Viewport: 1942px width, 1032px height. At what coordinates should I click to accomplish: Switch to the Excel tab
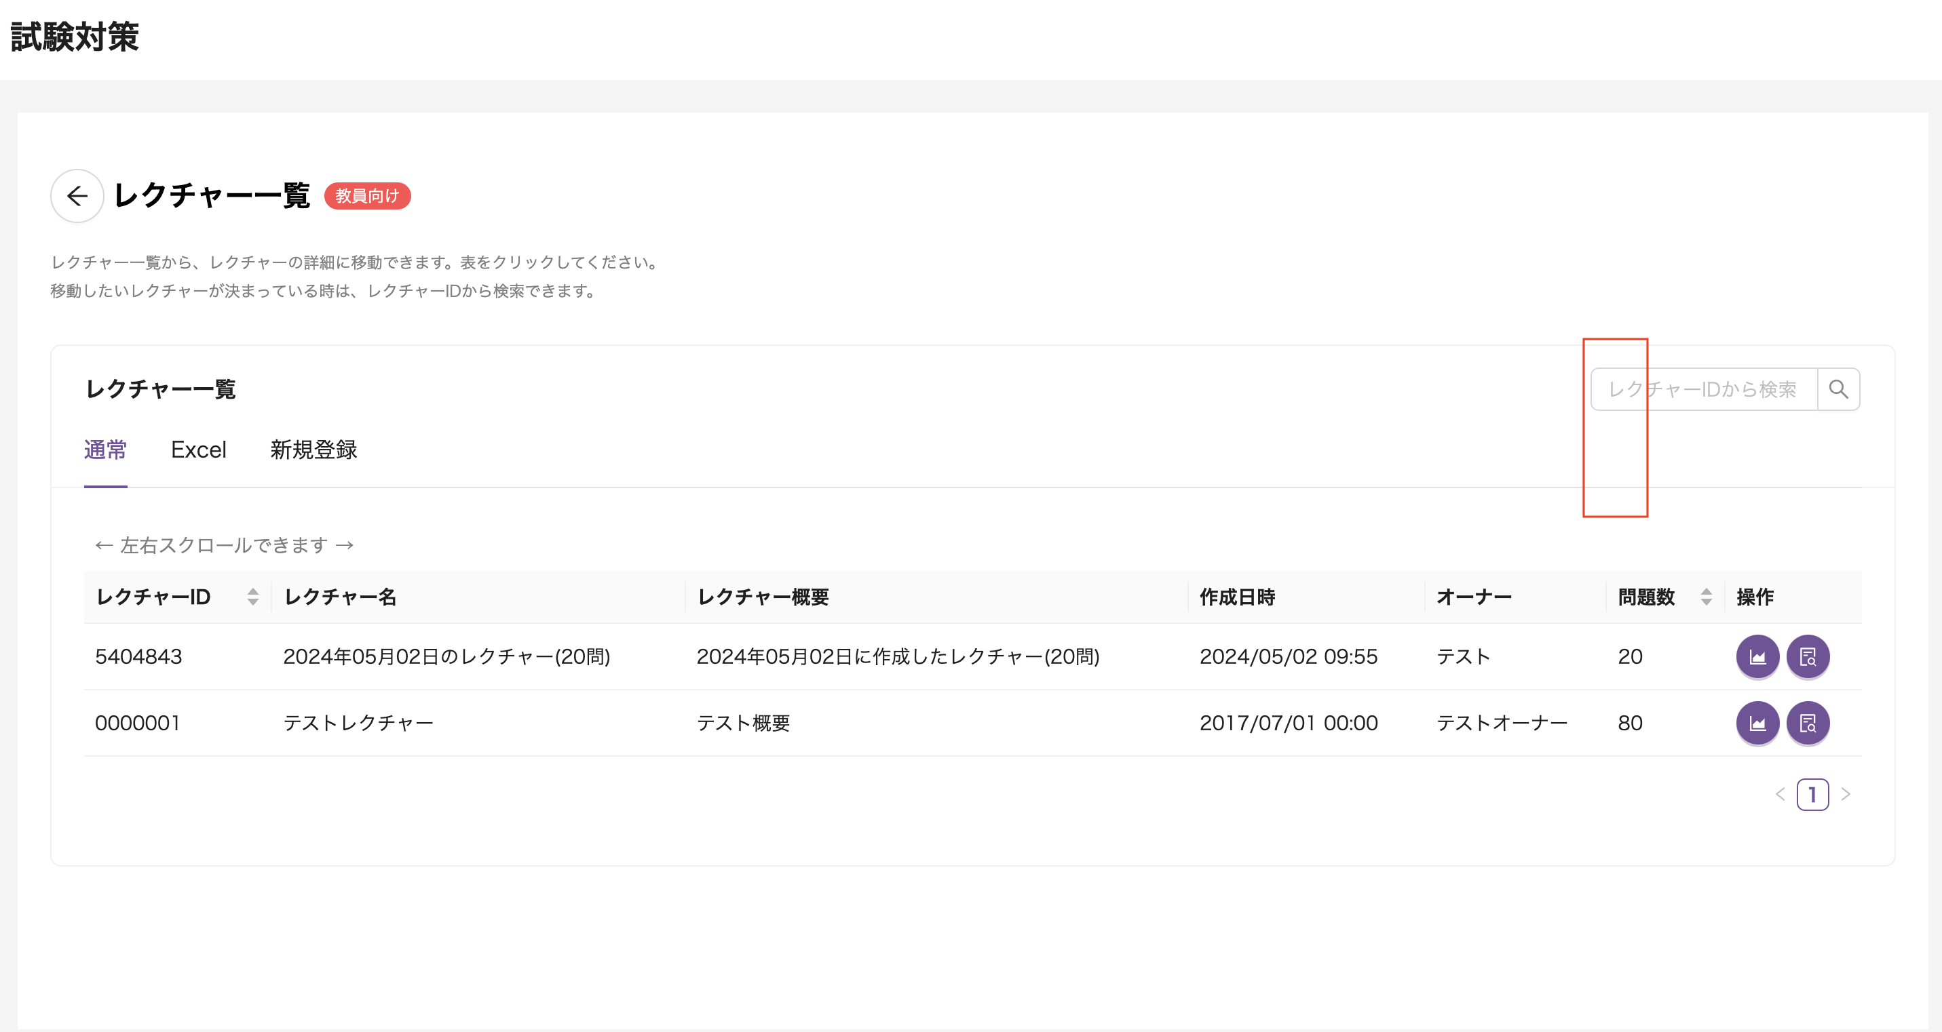pos(198,450)
